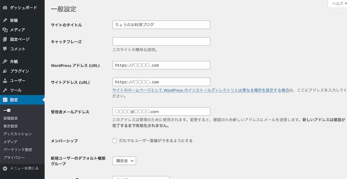This screenshot has width=347, height=179.
Task: Open link about サイトのホームページ install directory
Action: pos(201,90)
